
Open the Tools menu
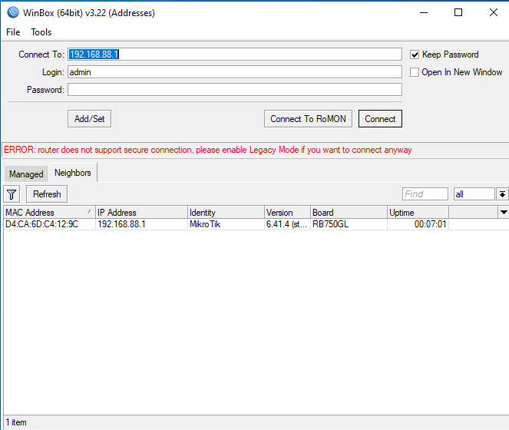point(41,32)
